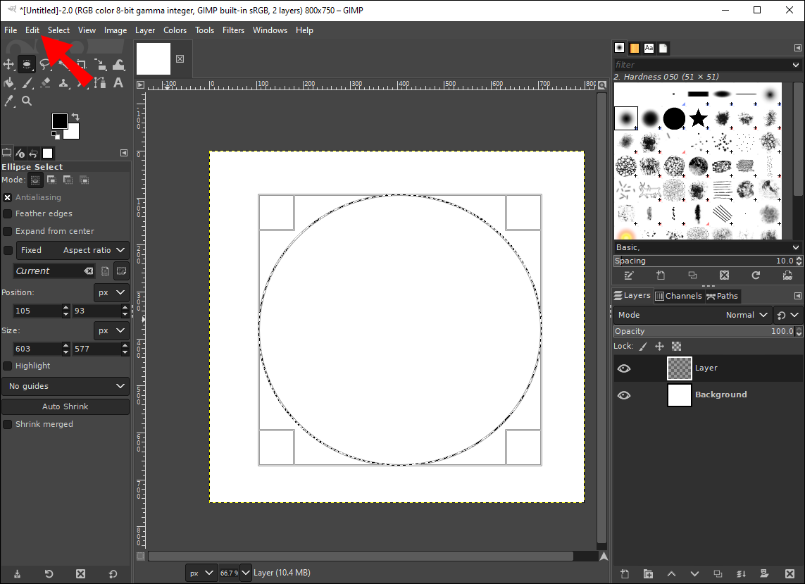This screenshot has height=584, width=805.
Task: Select the Move tool
Action: tap(8, 65)
